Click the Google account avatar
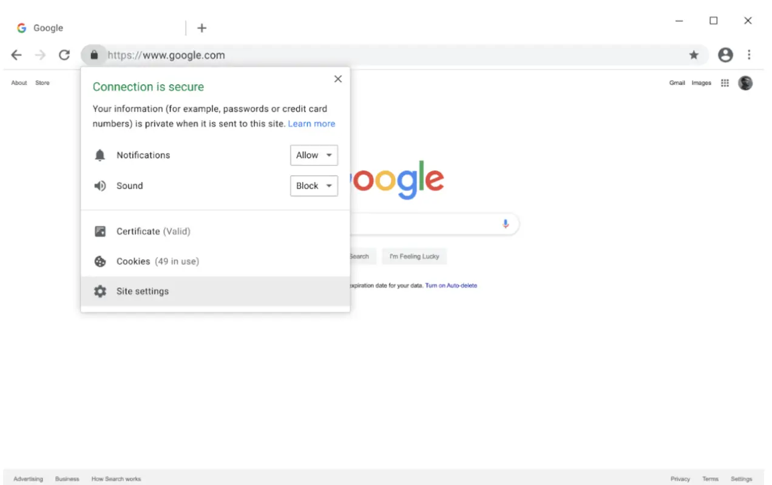 pyautogui.click(x=745, y=82)
